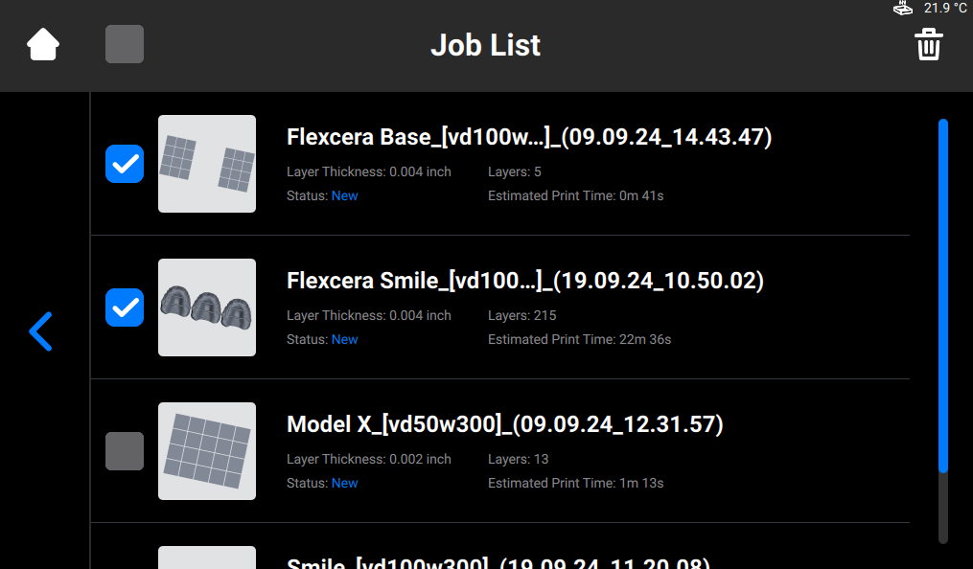Screen dimensions: 973x569
Task: Select the Model X job title
Action: (x=504, y=425)
